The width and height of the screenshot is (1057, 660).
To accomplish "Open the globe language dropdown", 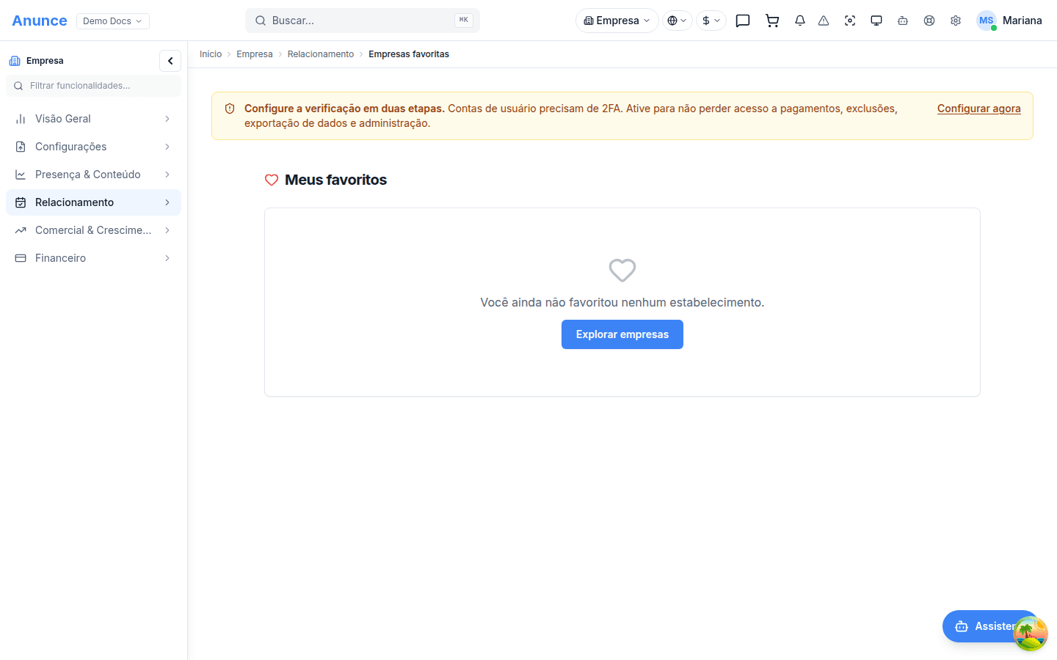I will pyautogui.click(x=678, y=21).
